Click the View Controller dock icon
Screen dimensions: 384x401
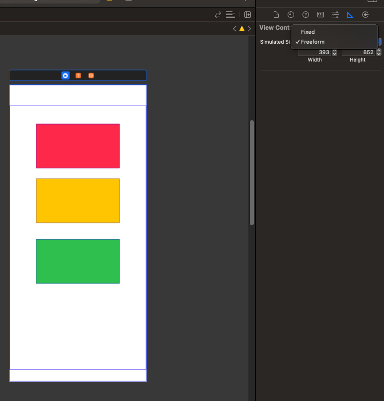tap(65, 75)
